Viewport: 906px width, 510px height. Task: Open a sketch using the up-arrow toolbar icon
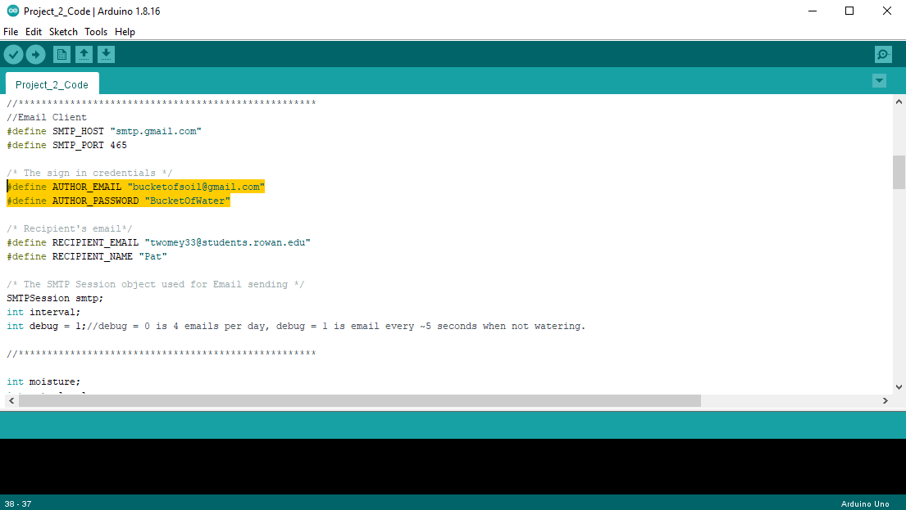84,54
